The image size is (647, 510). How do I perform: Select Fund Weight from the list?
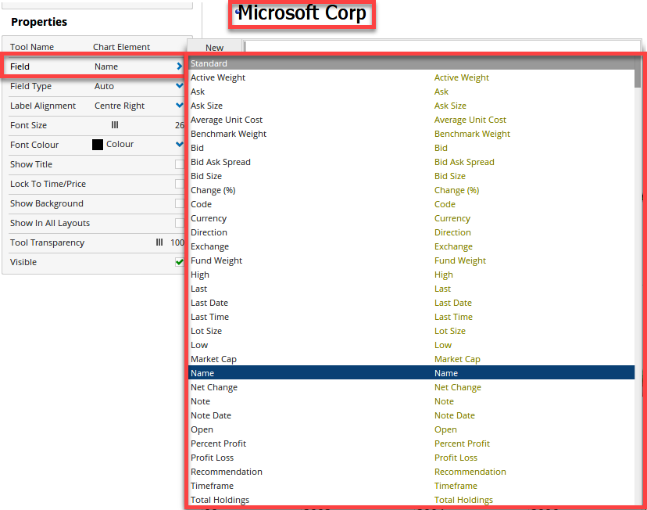pyautogui.click(x=411, y=260)
